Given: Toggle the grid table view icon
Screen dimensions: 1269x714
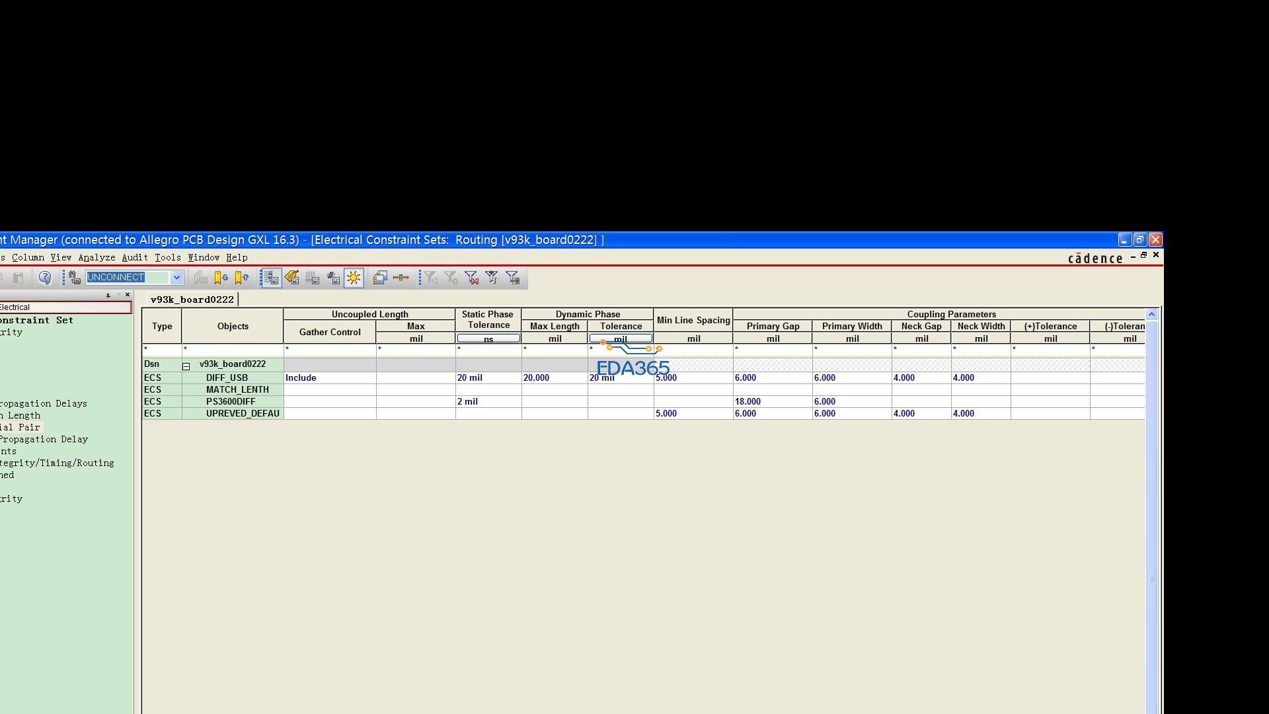Looking at the screenshot, I should 312,278.
